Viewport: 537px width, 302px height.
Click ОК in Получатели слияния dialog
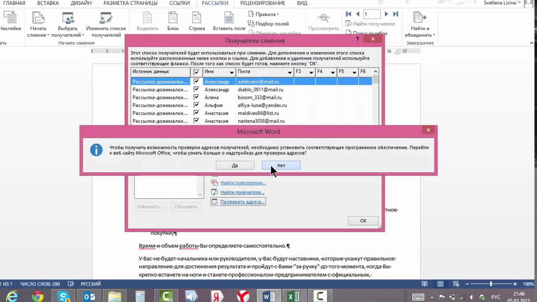[363, 221]
